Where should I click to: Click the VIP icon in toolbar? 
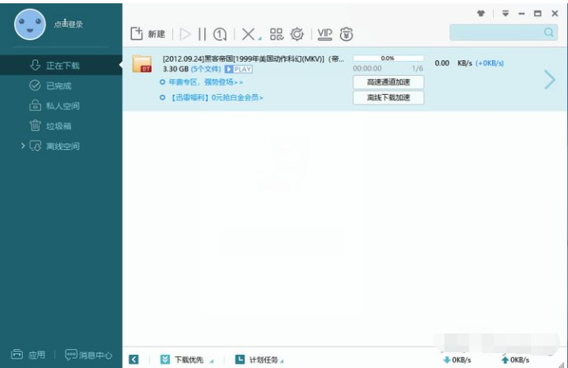pyautogui.click(x=324, y=34)
